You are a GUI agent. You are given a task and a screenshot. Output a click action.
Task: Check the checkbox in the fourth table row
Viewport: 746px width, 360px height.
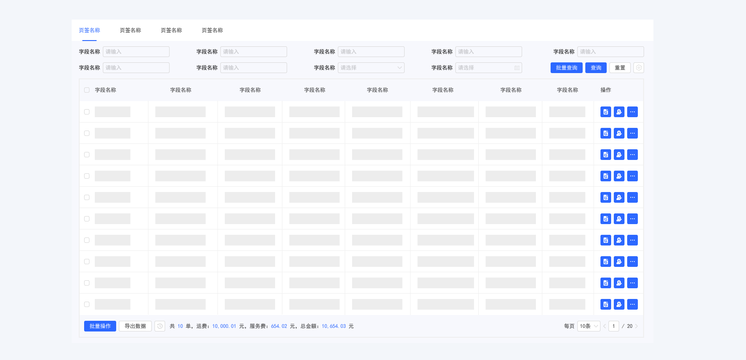[87, 176]
